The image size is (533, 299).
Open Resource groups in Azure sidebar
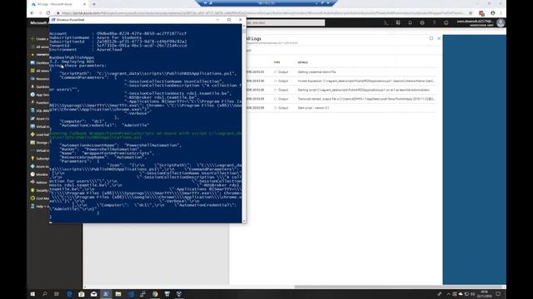(39, 79)
